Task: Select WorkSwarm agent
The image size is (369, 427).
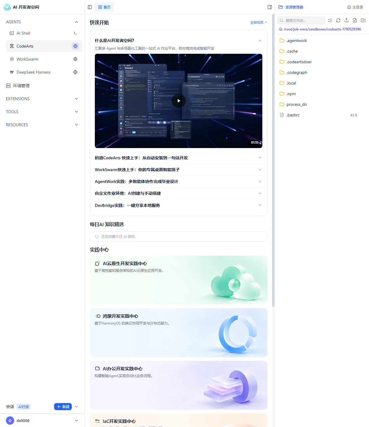Action: [x=44, y=59]
